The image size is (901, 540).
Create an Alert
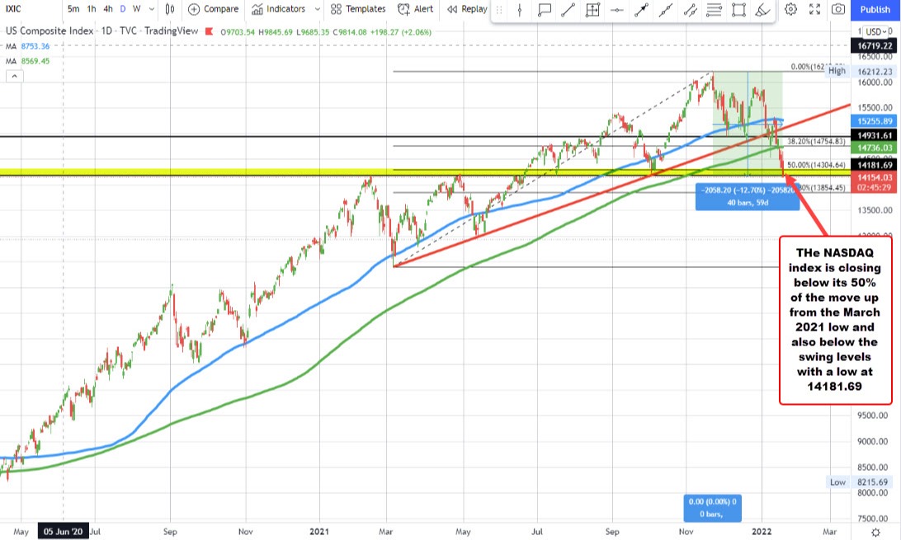[416, 9]
